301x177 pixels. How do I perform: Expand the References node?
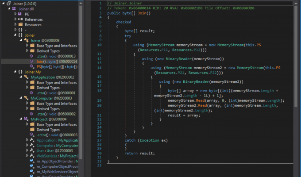[x=15, y=19]
